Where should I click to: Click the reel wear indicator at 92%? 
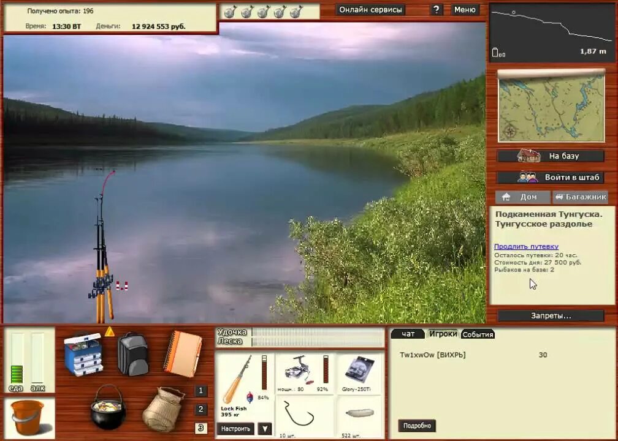tap(326, 369)
